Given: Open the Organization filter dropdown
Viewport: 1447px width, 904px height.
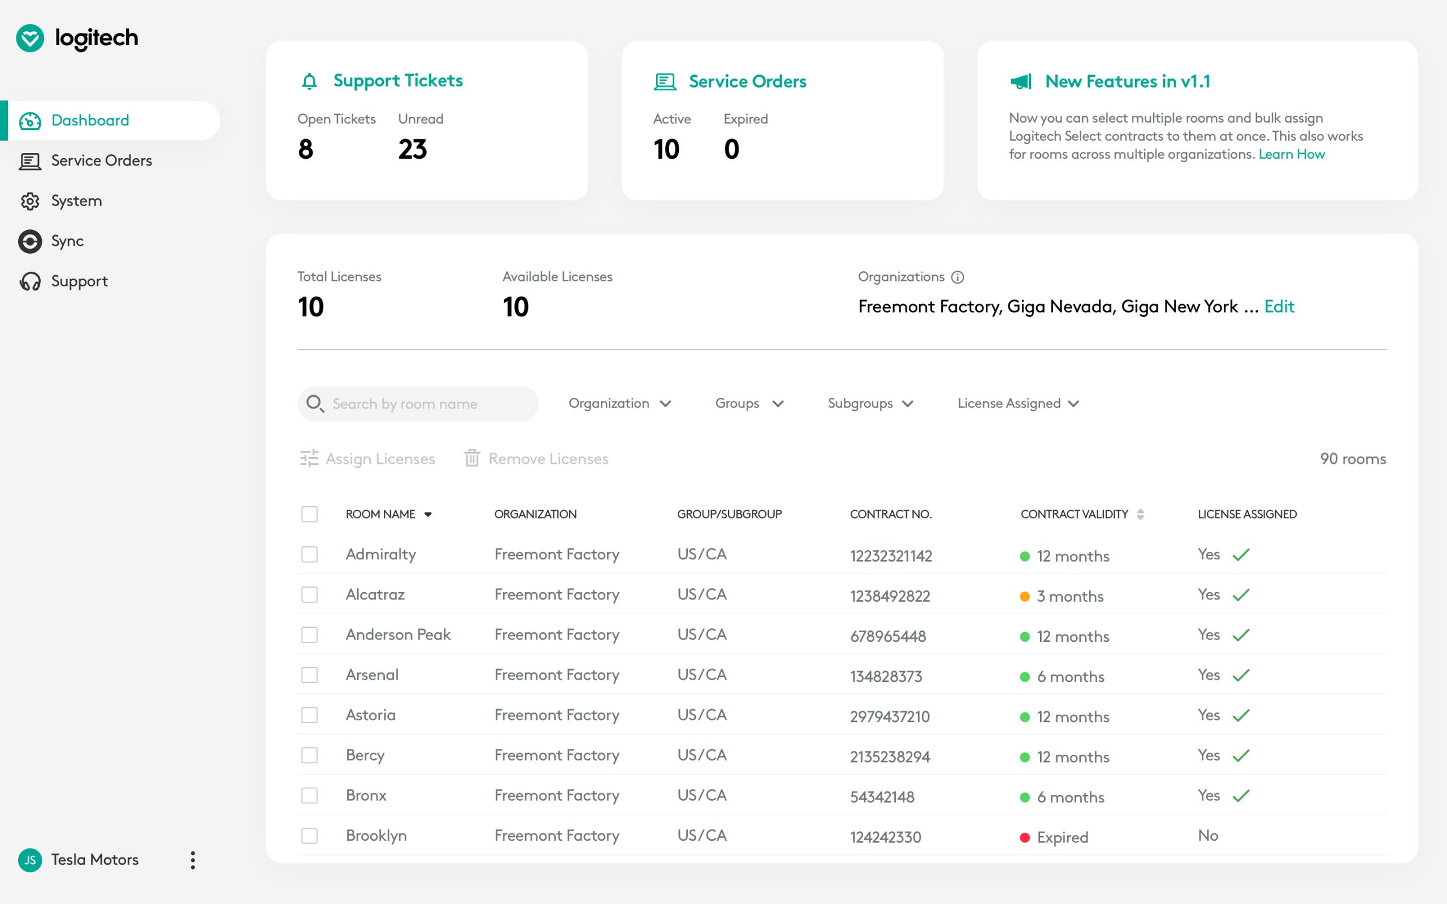Looking at the screenshot, I should [x=620, y=403].
